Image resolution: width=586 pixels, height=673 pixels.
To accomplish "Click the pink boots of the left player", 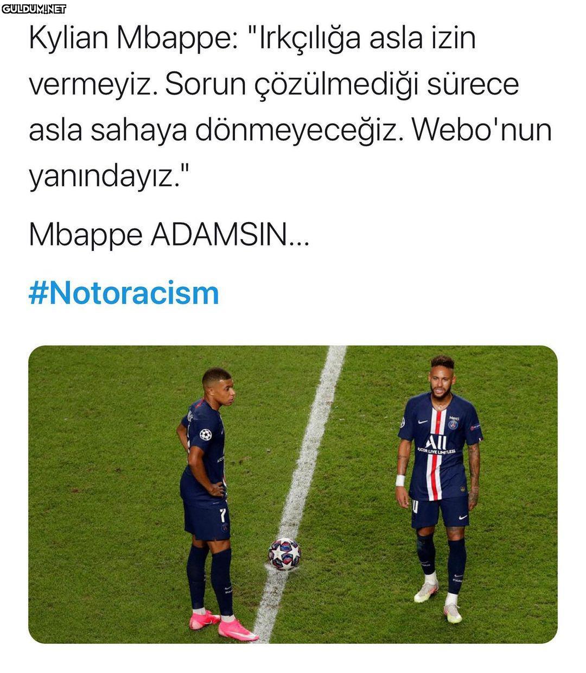I will 222,625.
